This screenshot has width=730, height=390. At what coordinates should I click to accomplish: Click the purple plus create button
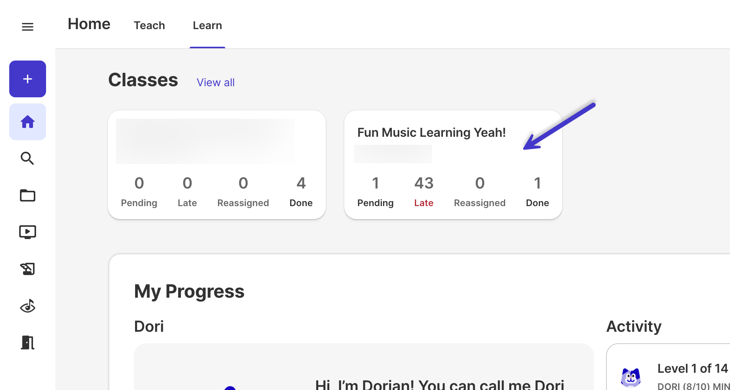pos(28,79)
